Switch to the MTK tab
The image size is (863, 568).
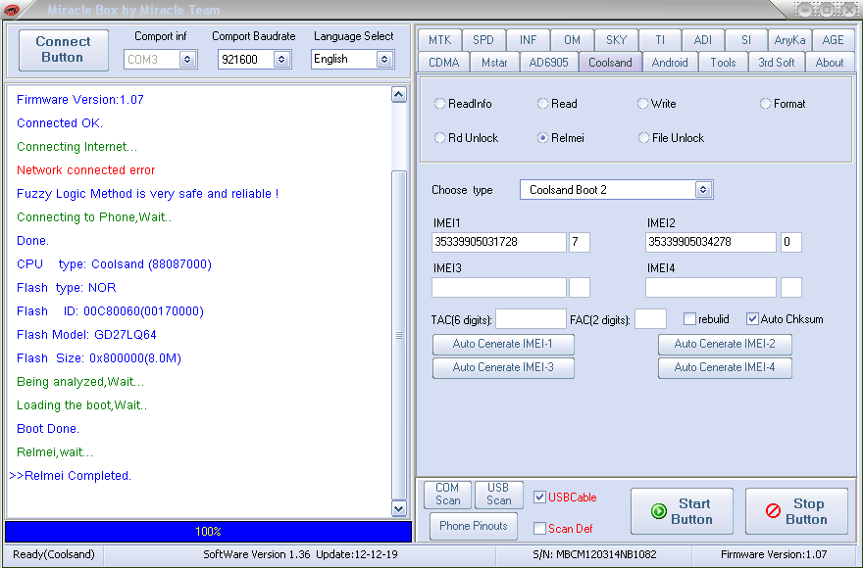(439, 40)
